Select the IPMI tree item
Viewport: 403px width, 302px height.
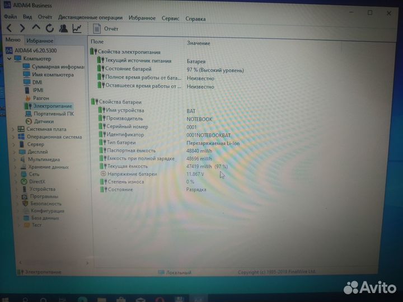pos(34,90)
